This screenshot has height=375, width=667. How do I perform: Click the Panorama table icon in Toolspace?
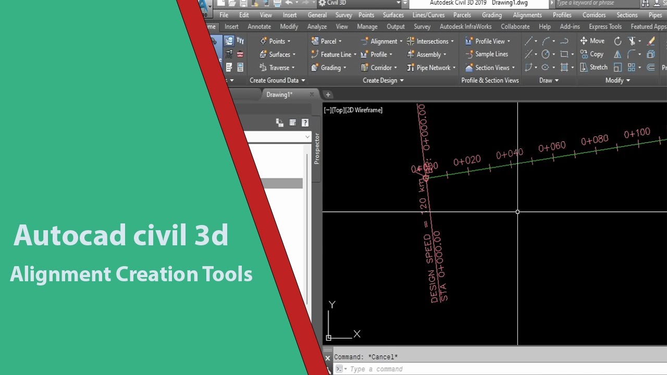coord(292,123)
